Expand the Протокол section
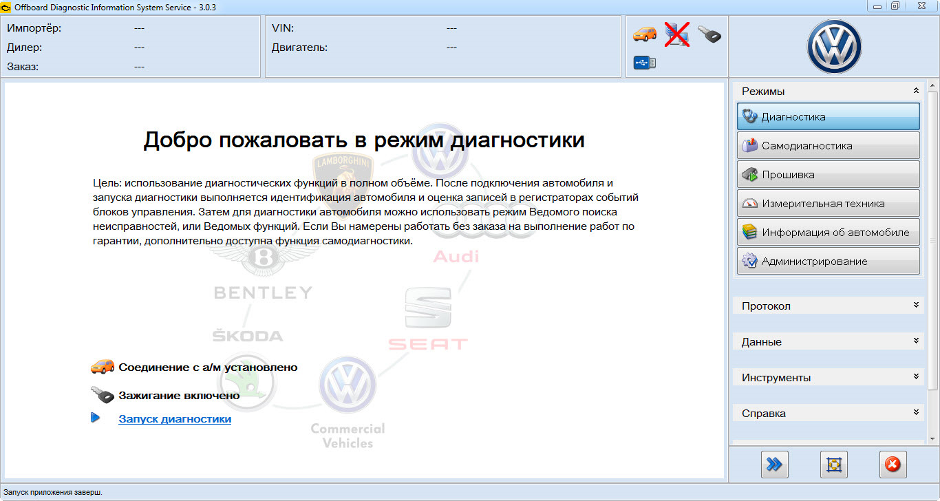 [x=916, y=305]
